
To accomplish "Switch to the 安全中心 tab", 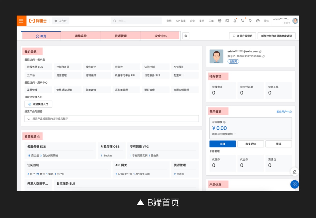I will pyautogui.click(x=161, y=36).
